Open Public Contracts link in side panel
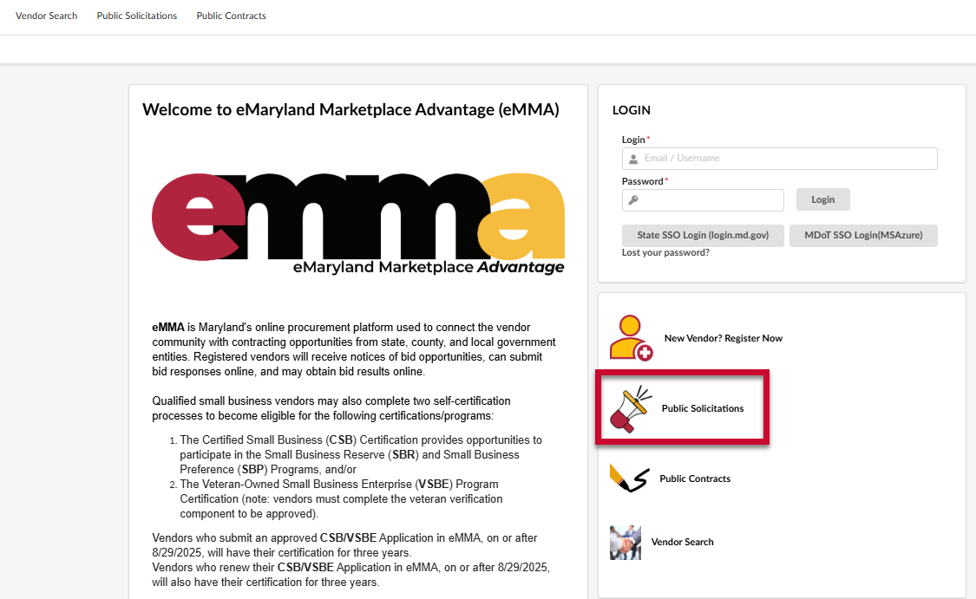The image size is (976, 599). click(695, 479)
